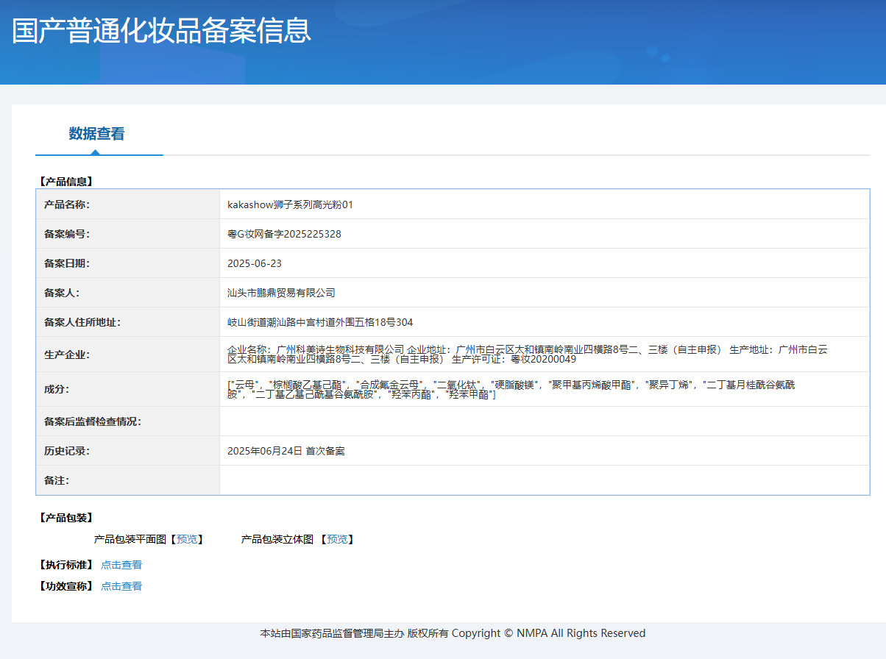Click the 【产品信息】 section heading
The height and width of the screenshot is (659, 886).
(65, 181)
